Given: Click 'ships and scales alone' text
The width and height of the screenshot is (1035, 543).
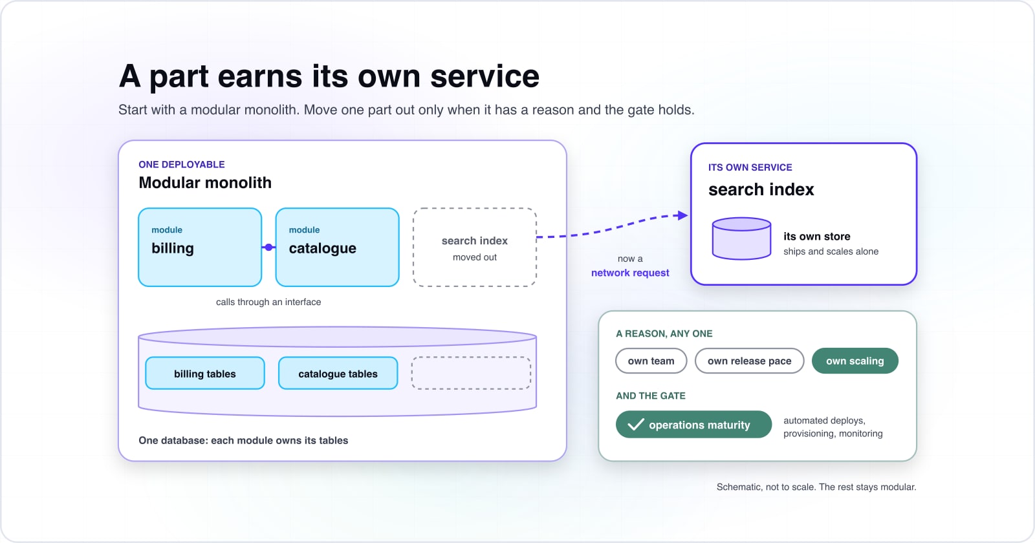Looking at the screenshot, I should pyautogui.click(x=831, y=251).
